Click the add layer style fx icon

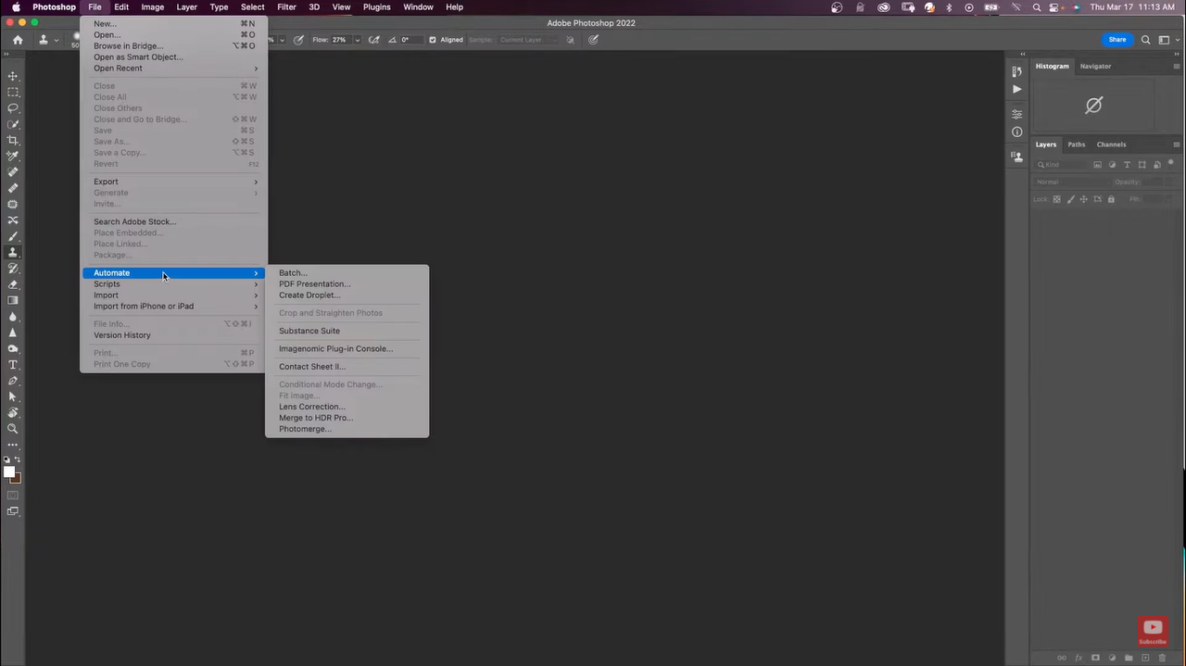tap(1079, 658)
